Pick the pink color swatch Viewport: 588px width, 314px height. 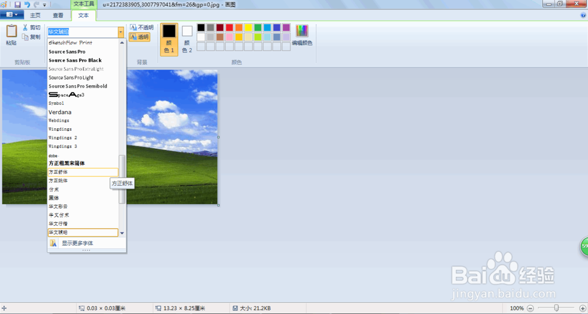[229, 37]
